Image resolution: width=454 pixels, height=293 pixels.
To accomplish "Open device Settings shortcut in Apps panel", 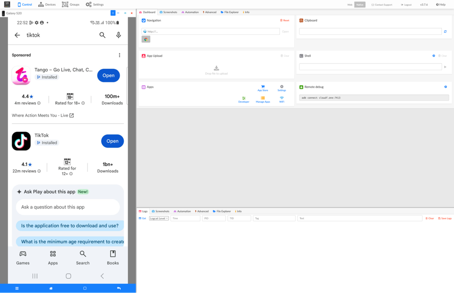I will coord(282,88).
